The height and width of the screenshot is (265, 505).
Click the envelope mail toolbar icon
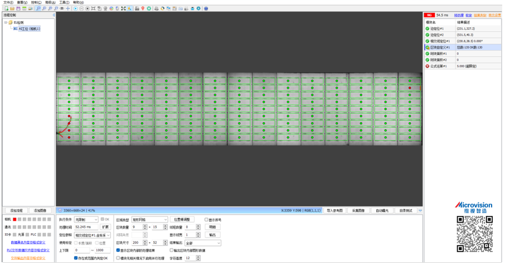(181, 8)
